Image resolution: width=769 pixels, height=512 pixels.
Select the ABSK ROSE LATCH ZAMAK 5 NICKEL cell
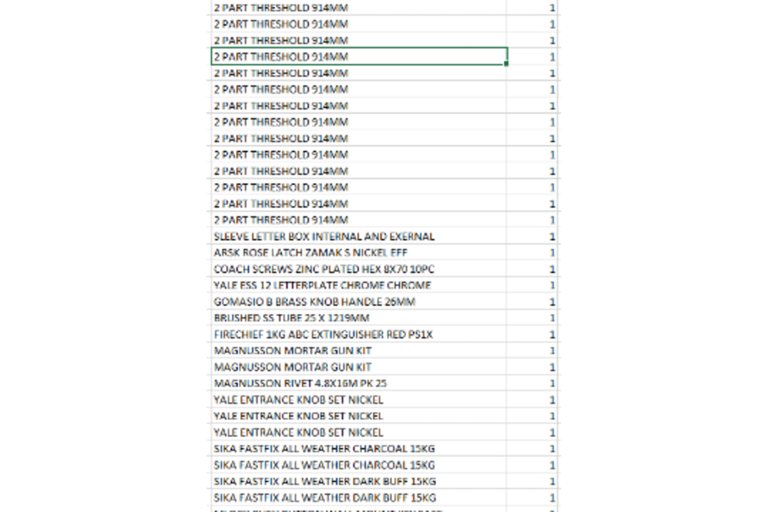pyautogui.click(x=358, y=252)
